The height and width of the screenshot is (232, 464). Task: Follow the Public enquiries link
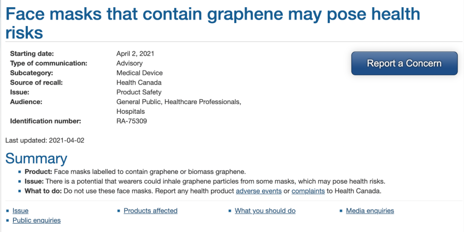(x=37, y=220)
